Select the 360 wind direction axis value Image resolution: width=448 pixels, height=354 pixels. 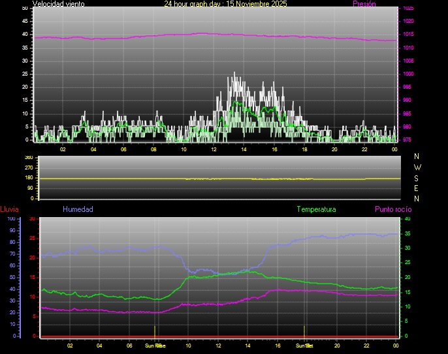(x=28, y=158)
